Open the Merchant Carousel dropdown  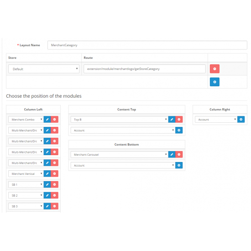coord(120,154)
